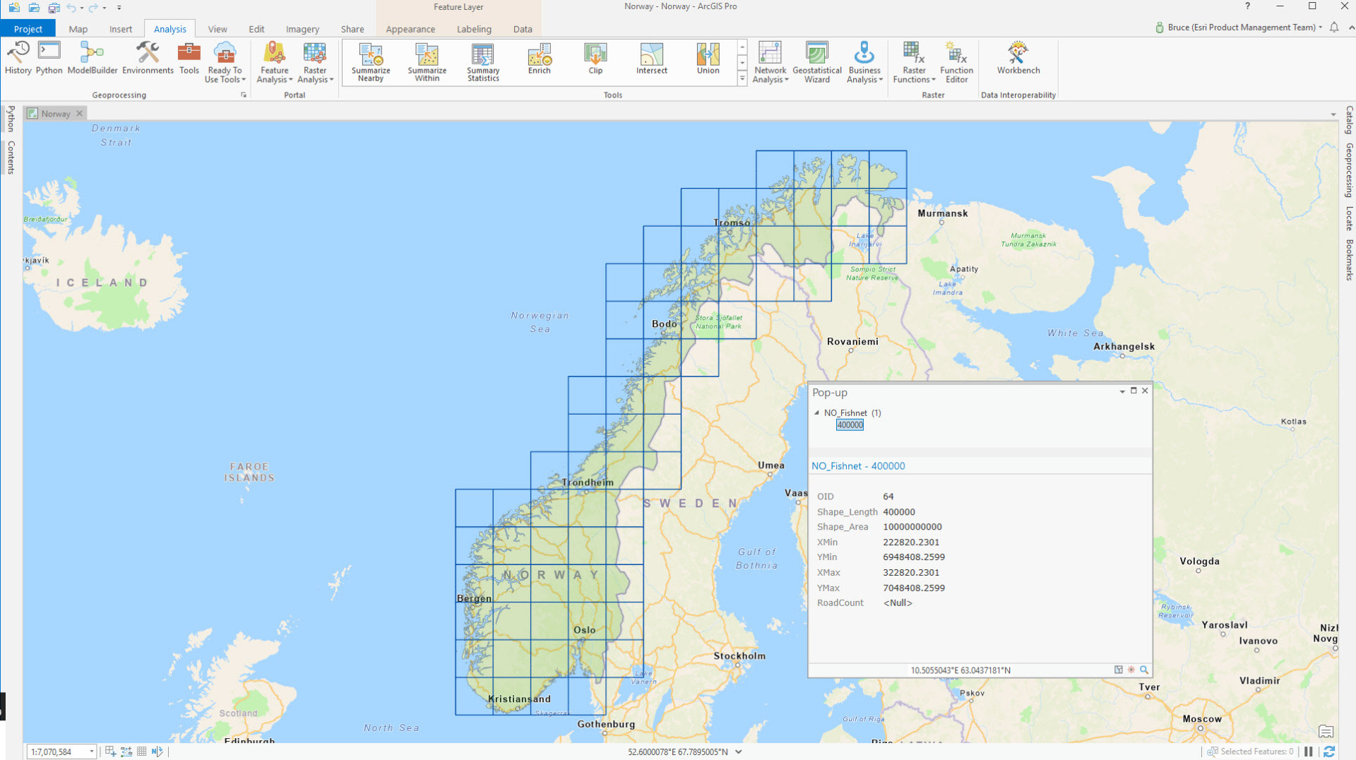The image size is (1356, 760).
Task: Undo the last action
Action: (71, 8)
